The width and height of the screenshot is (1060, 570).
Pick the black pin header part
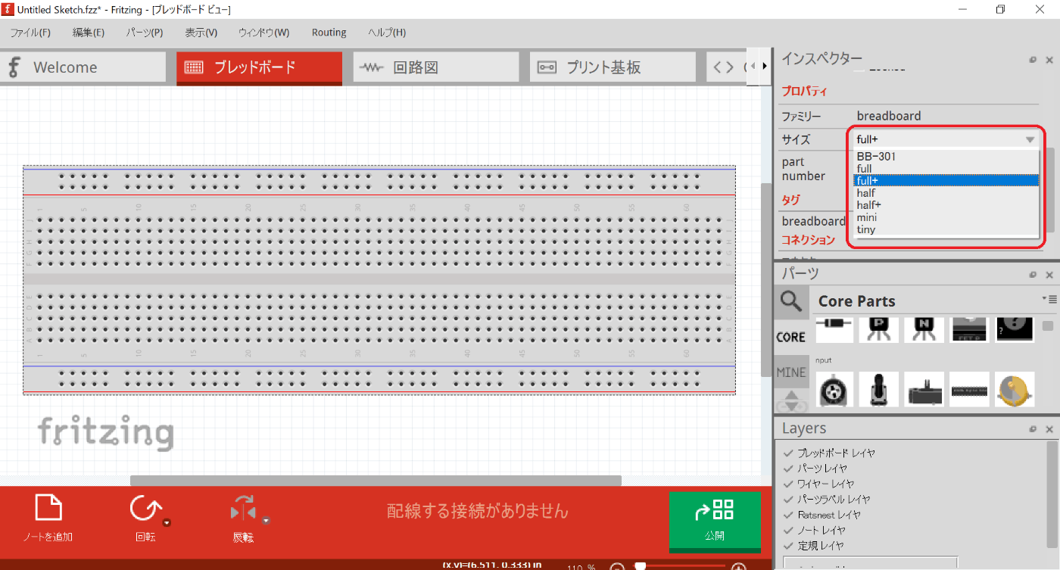969,389
